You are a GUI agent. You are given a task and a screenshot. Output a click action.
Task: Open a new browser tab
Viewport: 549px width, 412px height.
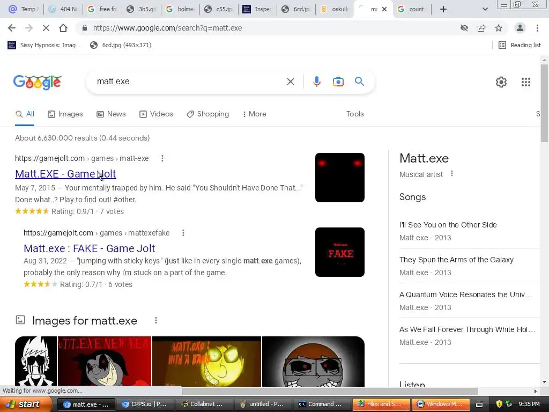click(x=443, y=9)
